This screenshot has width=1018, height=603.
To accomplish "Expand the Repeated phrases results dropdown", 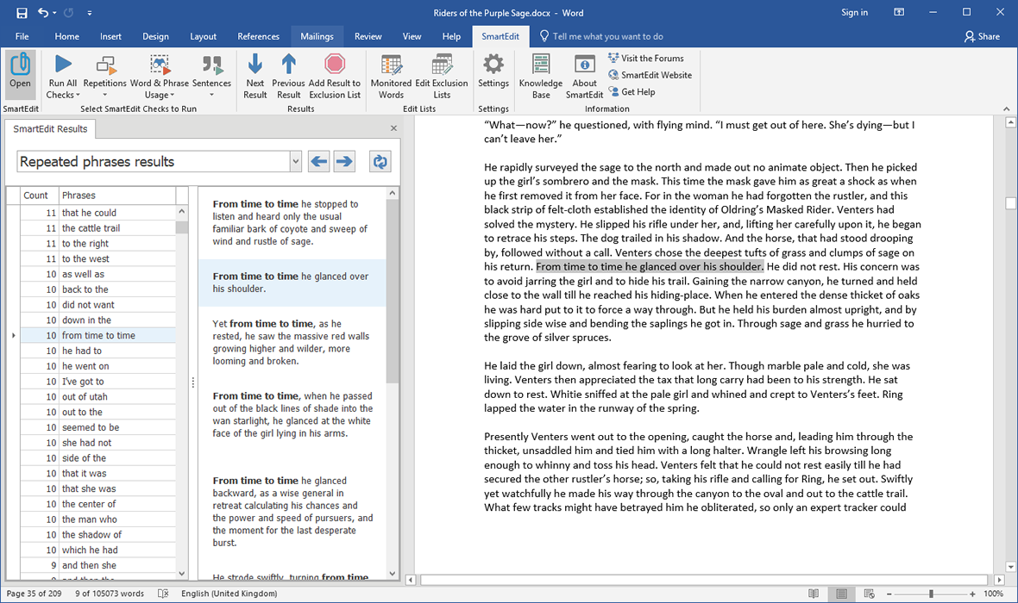I will coord(295,161).
